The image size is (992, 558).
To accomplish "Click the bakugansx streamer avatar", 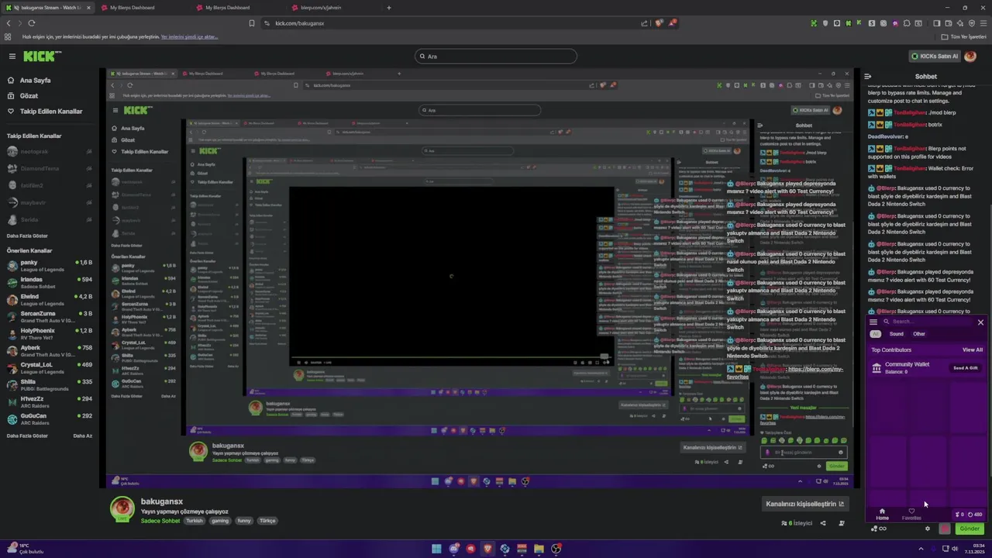I will click(122, 508).
